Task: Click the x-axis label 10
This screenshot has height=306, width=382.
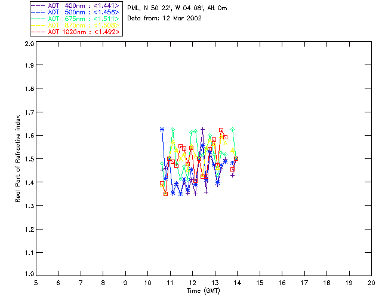Action: (x=148, y=283)
